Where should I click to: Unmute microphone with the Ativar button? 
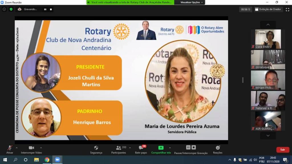10,149
